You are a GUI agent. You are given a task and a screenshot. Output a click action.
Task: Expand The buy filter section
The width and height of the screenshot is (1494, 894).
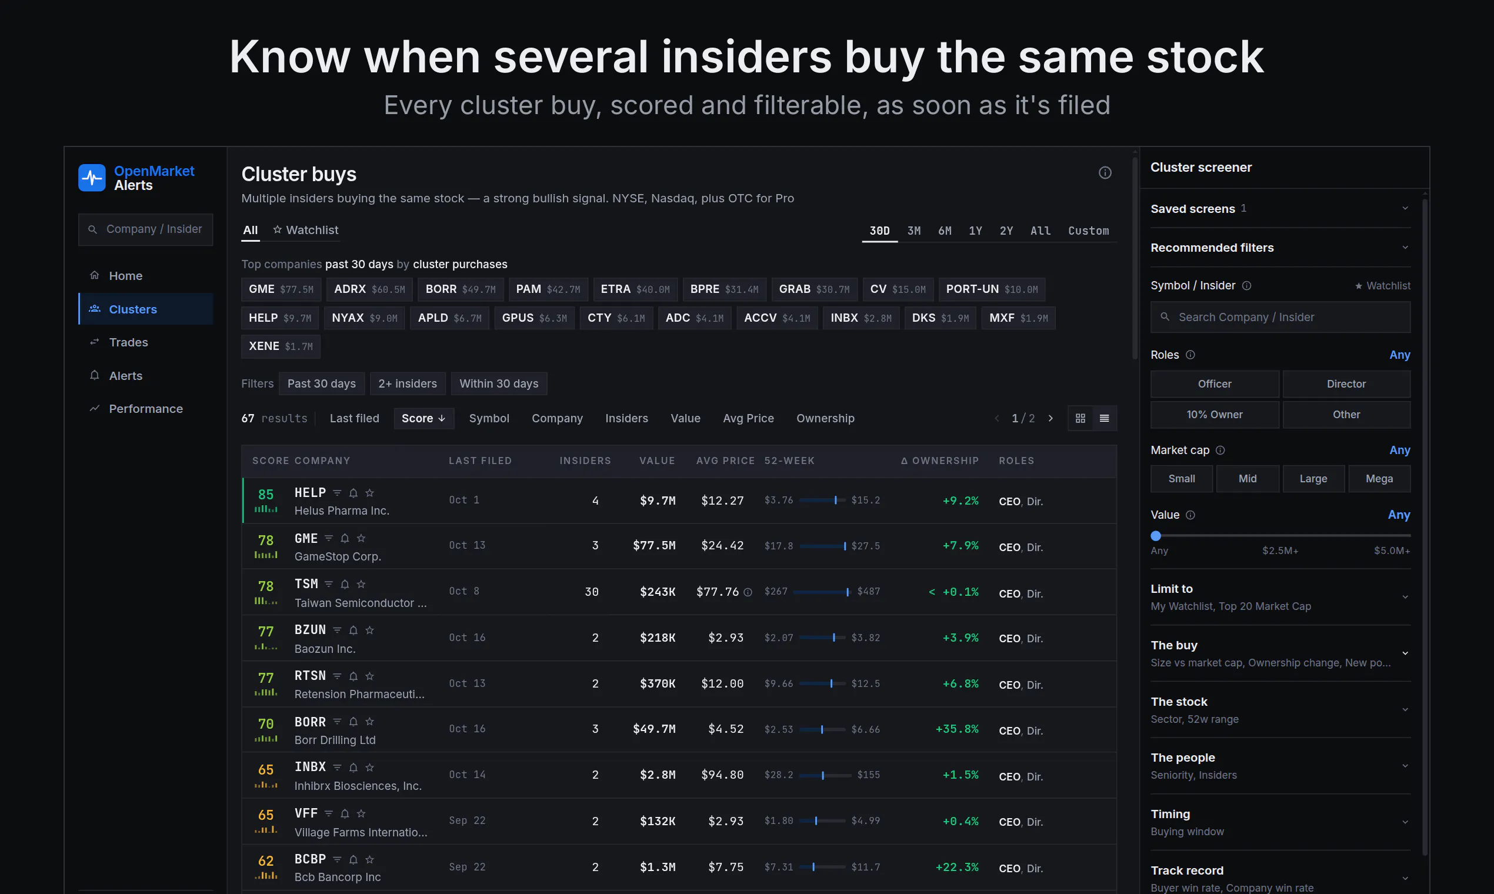(1280, 653)
